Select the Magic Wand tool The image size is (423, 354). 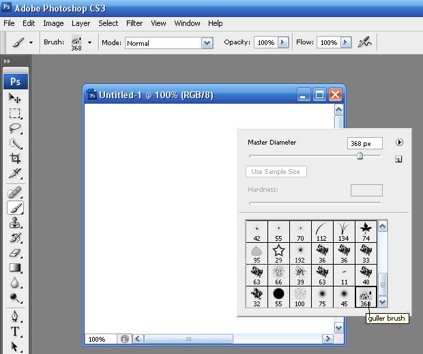pos(15,143)
